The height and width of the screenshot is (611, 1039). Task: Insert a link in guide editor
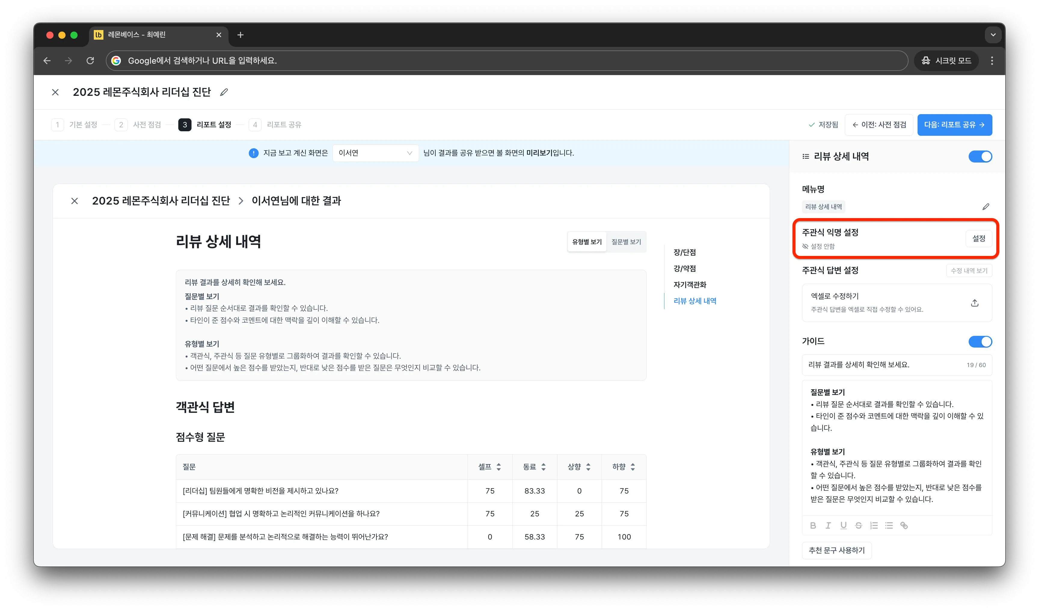point(904,526)
